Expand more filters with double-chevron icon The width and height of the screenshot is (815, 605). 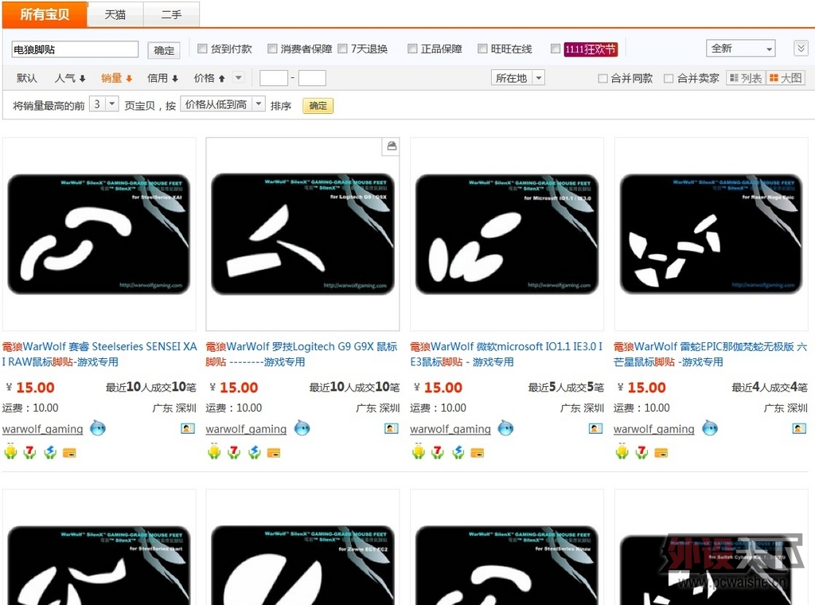[x=801, y=49]
